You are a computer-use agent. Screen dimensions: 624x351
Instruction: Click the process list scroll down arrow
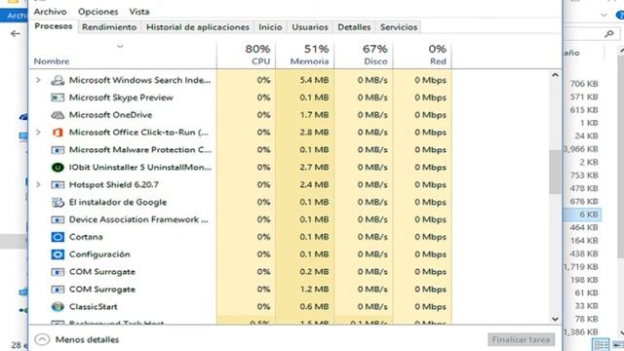coord(555,319)
